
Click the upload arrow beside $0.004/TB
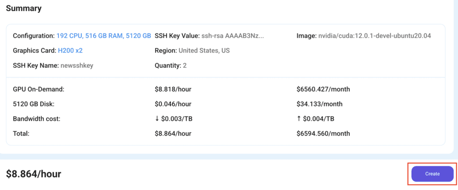tap(298, 119)
